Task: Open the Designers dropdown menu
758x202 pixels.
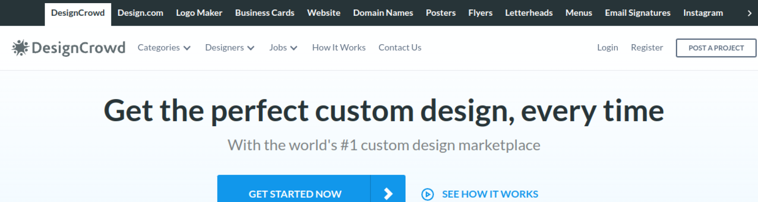Action: coord(229,48)
